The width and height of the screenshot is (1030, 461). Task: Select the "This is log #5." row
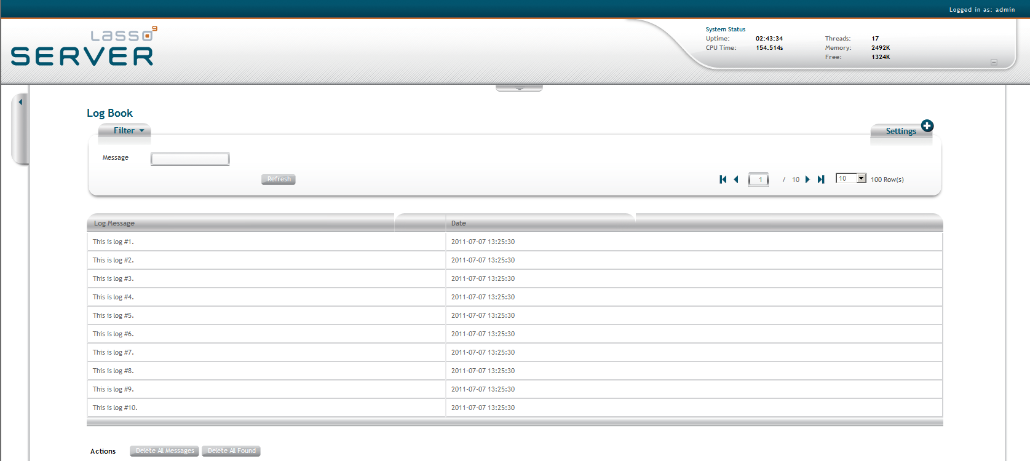(x=113, y=315)
